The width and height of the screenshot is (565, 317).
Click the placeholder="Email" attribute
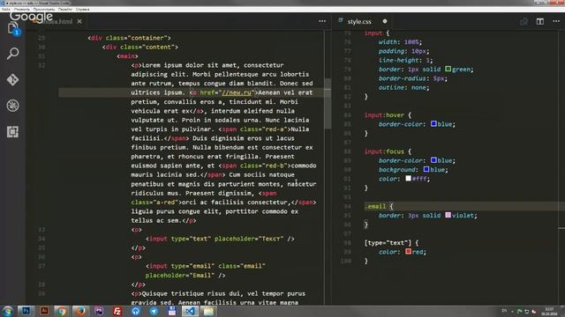[180, 275]
